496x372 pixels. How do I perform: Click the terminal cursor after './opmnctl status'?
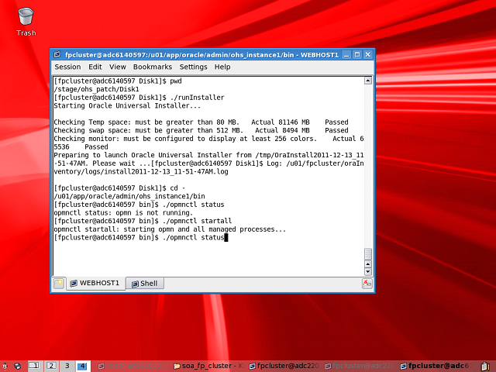coord(226,237)
